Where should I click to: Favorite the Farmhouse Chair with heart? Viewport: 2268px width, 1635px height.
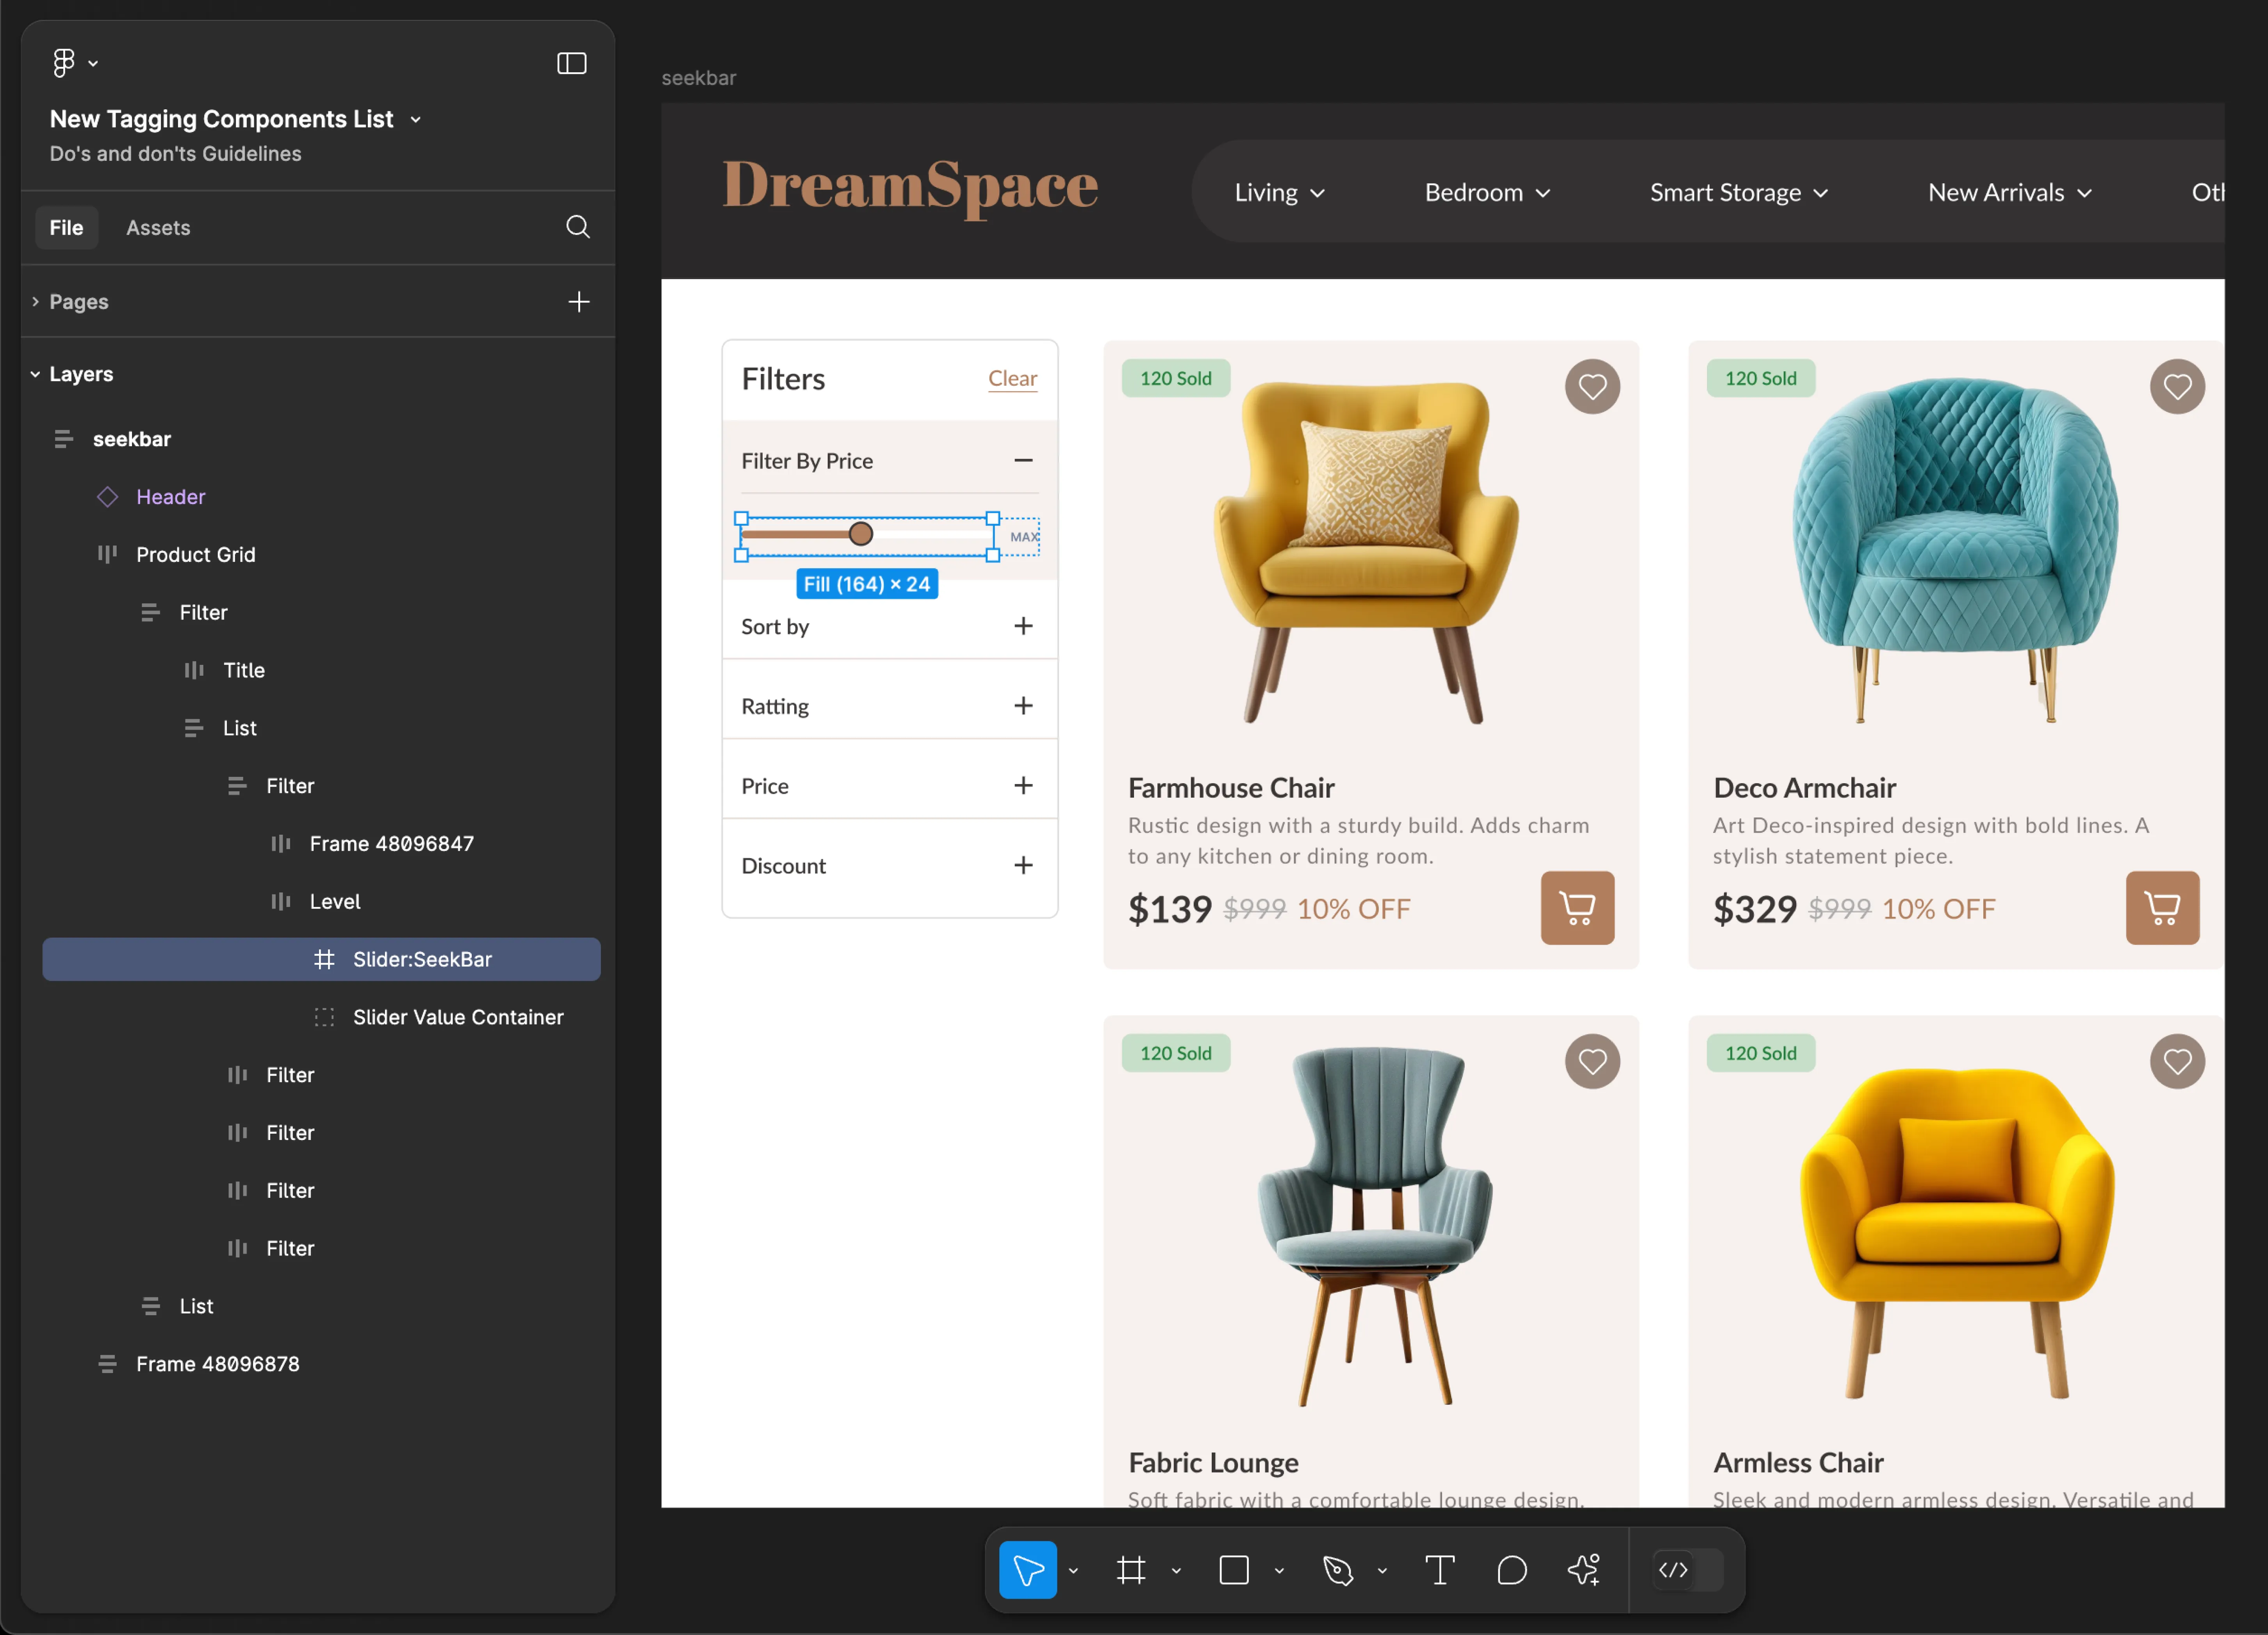(1592, 386)
